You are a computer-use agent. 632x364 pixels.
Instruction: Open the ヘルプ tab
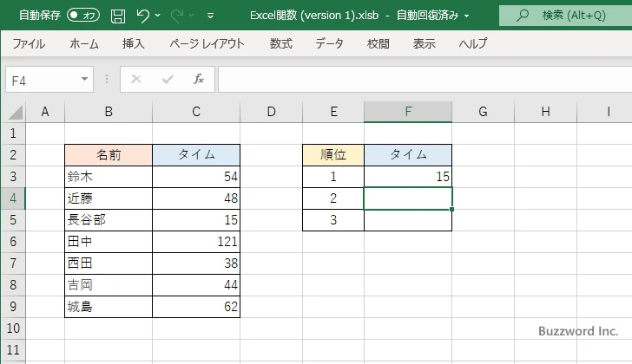tap(473, 43)
